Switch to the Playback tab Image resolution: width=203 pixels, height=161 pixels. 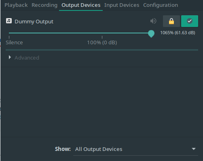point(16,5)
